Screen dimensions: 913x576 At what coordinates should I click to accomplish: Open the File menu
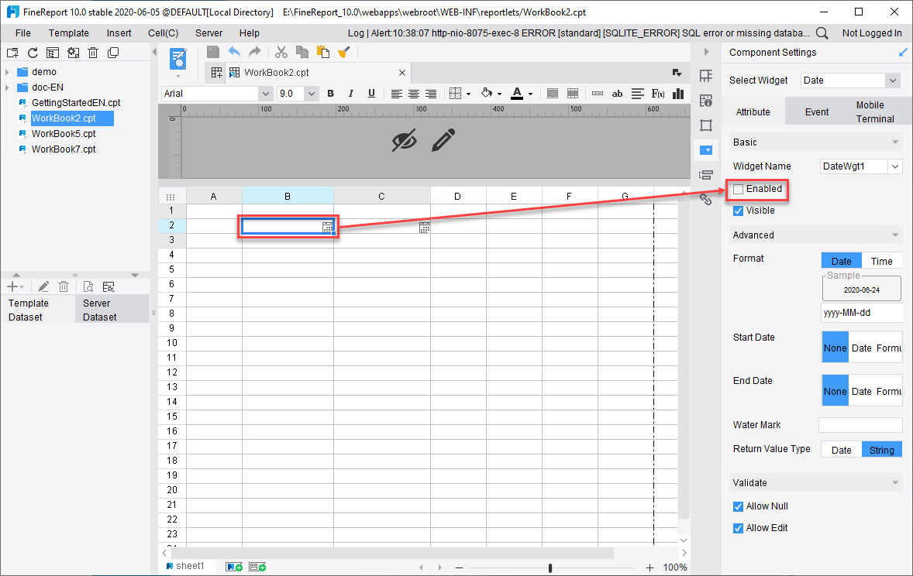pos(23,33)
